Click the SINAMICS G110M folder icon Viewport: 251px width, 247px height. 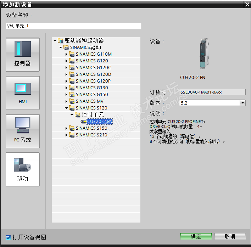(72, 54)
